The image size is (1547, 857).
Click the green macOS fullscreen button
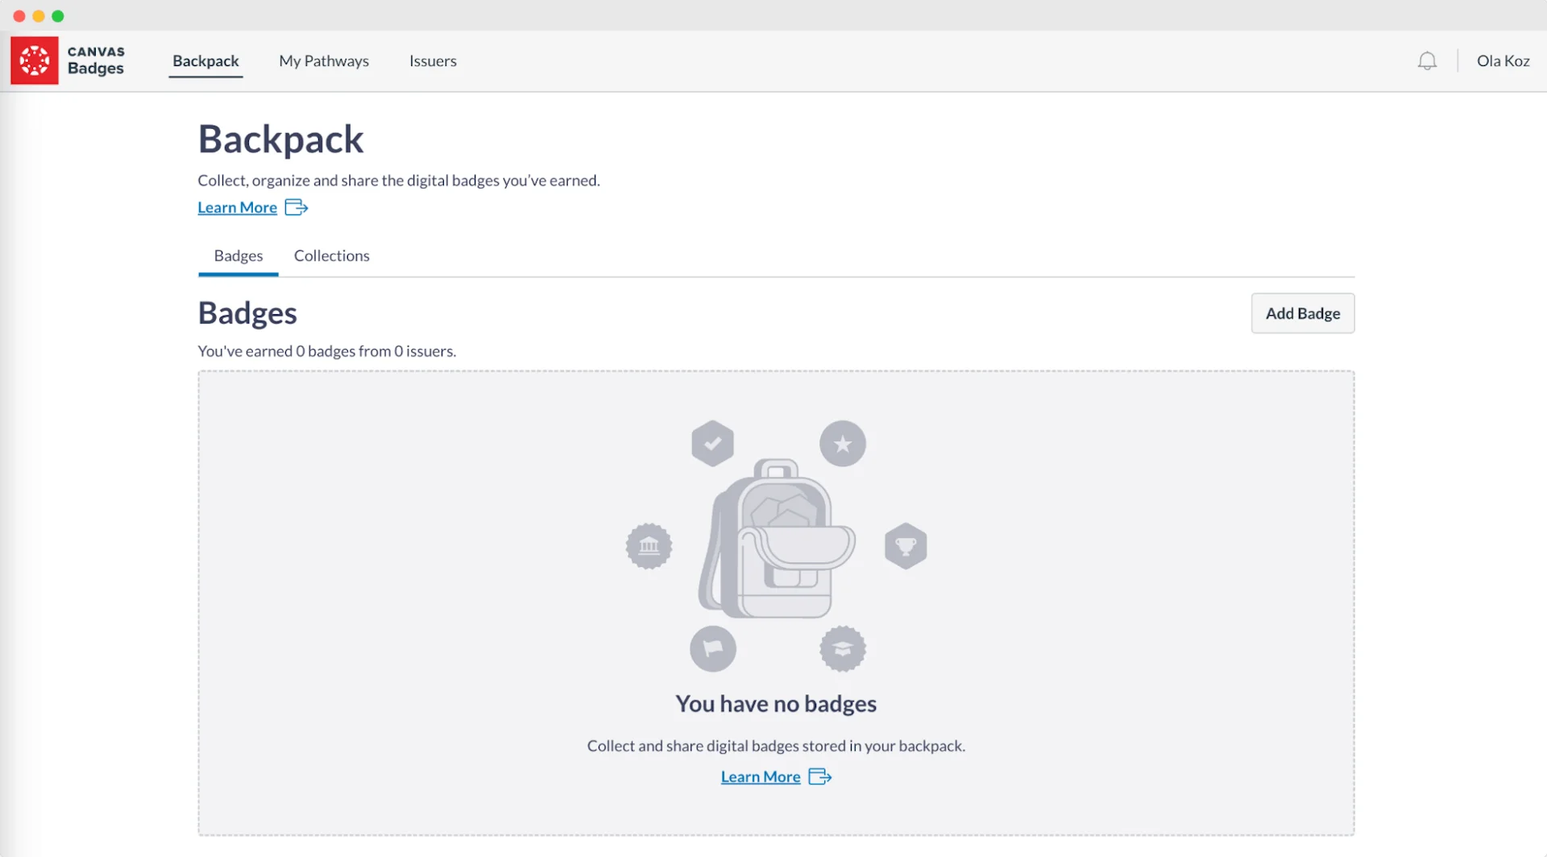58,16
